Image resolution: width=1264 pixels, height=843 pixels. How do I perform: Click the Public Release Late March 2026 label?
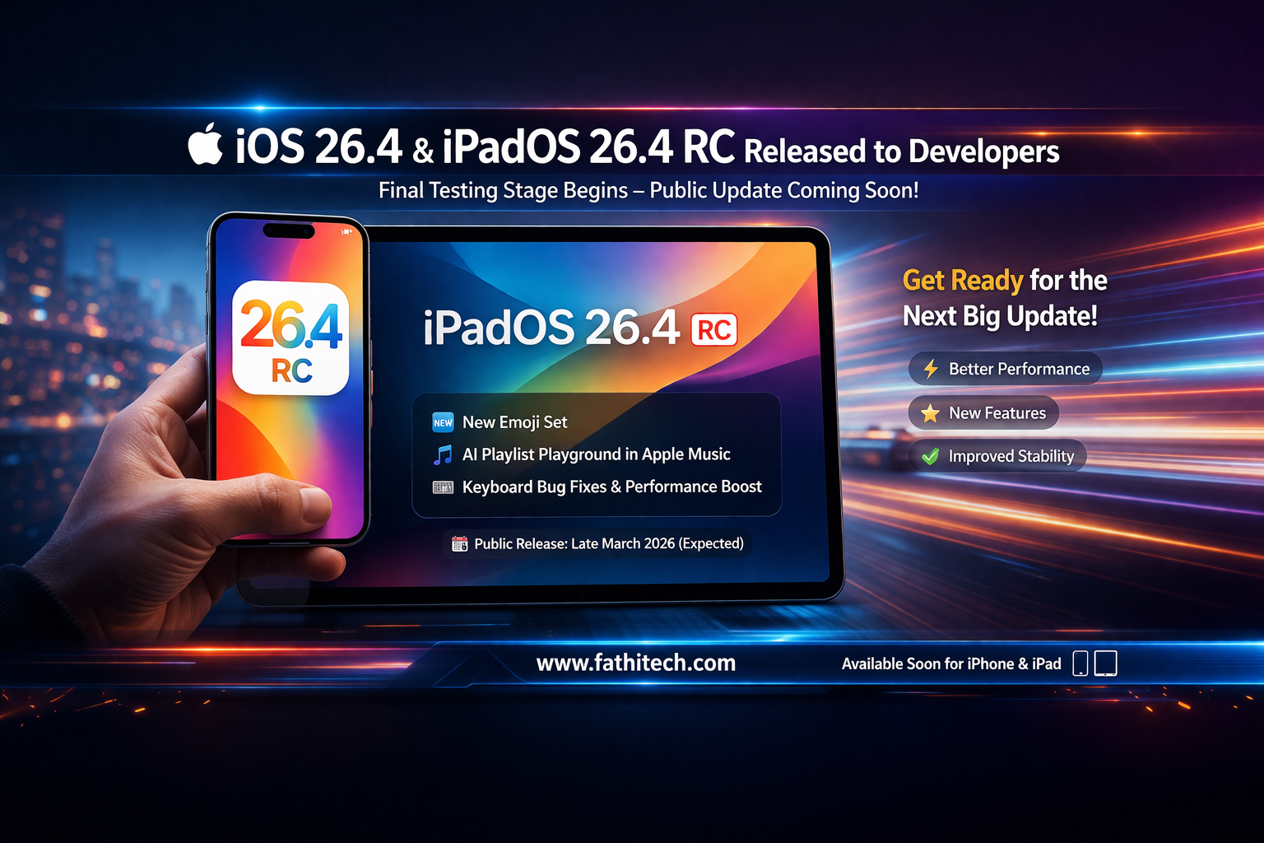608,543
